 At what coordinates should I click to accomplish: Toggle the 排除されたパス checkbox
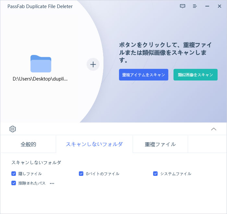point(14,183)
